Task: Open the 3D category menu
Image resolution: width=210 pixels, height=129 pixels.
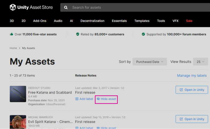Action: [x=12, y=21]
